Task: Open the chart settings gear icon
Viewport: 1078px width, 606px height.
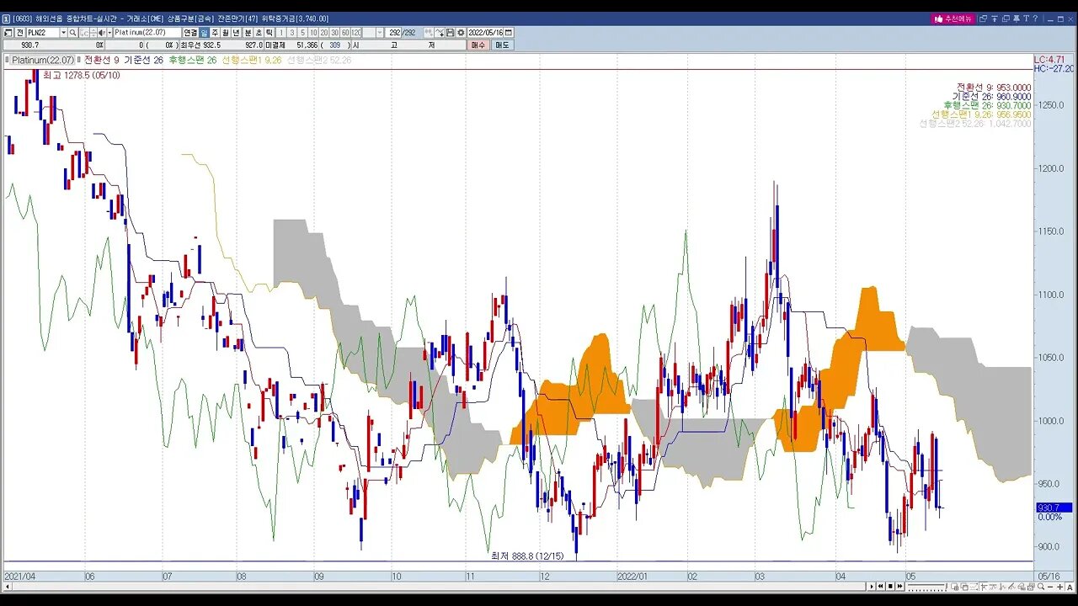Action: pyautogui.click(x=460, y=32)
